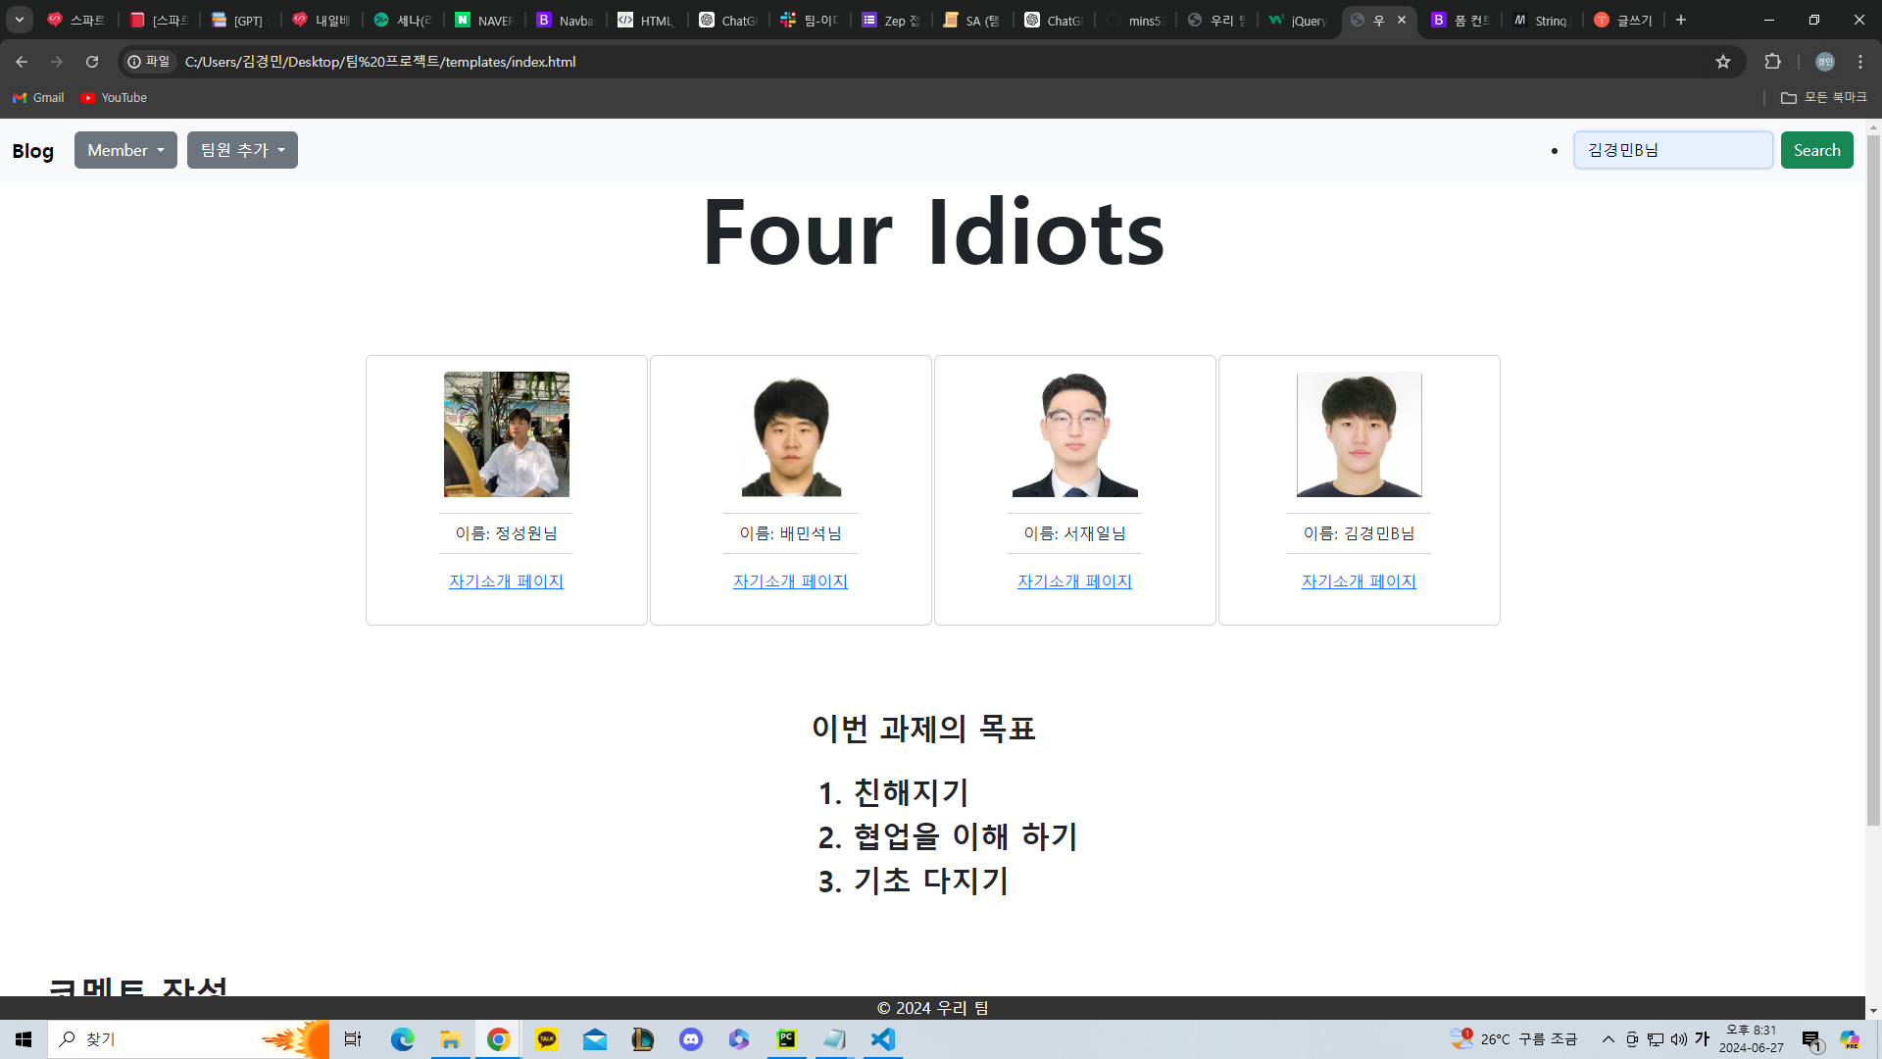
Task: Reload the page with refresh icon
Action: point(92,62)
